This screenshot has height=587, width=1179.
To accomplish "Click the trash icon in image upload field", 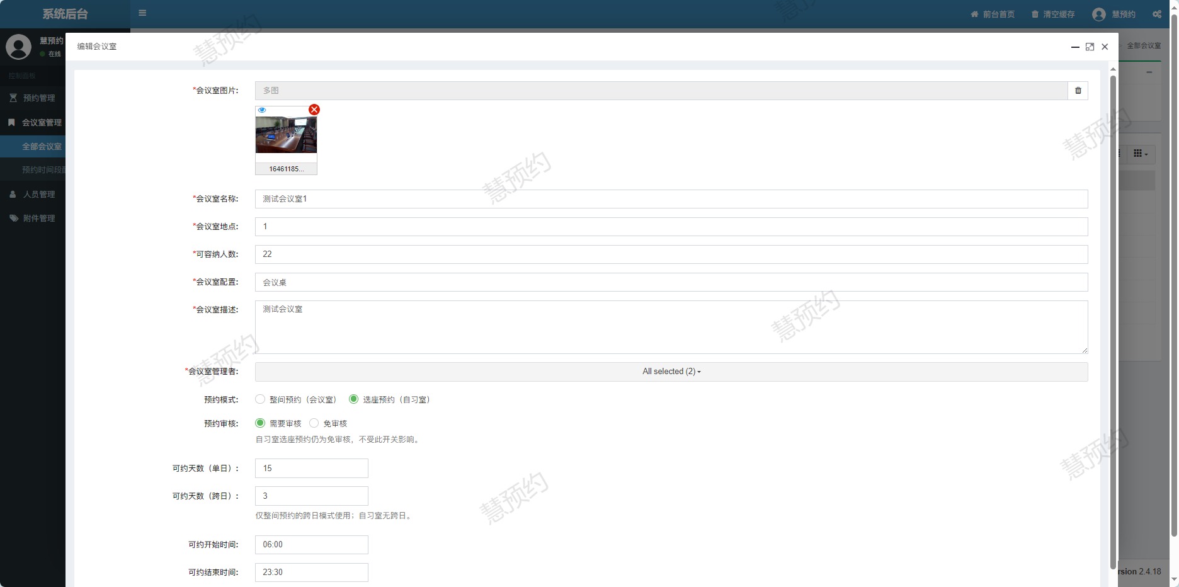I will click(1078, 91).
